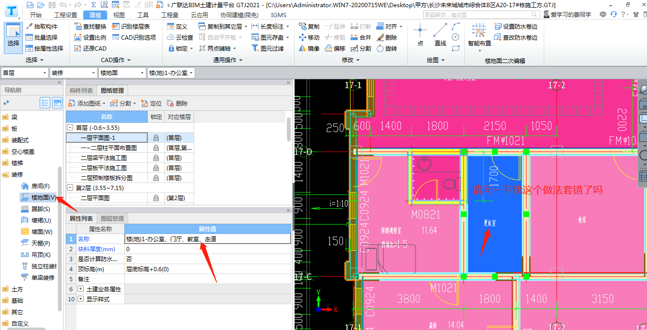
Task: Toggle lock for 二层板平法施工图
Action: pos(156,168)
